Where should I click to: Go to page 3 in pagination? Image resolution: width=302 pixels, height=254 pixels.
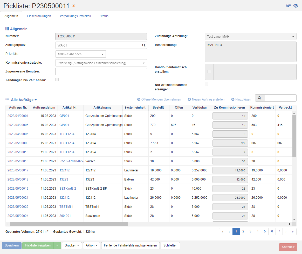pos(250,231)
